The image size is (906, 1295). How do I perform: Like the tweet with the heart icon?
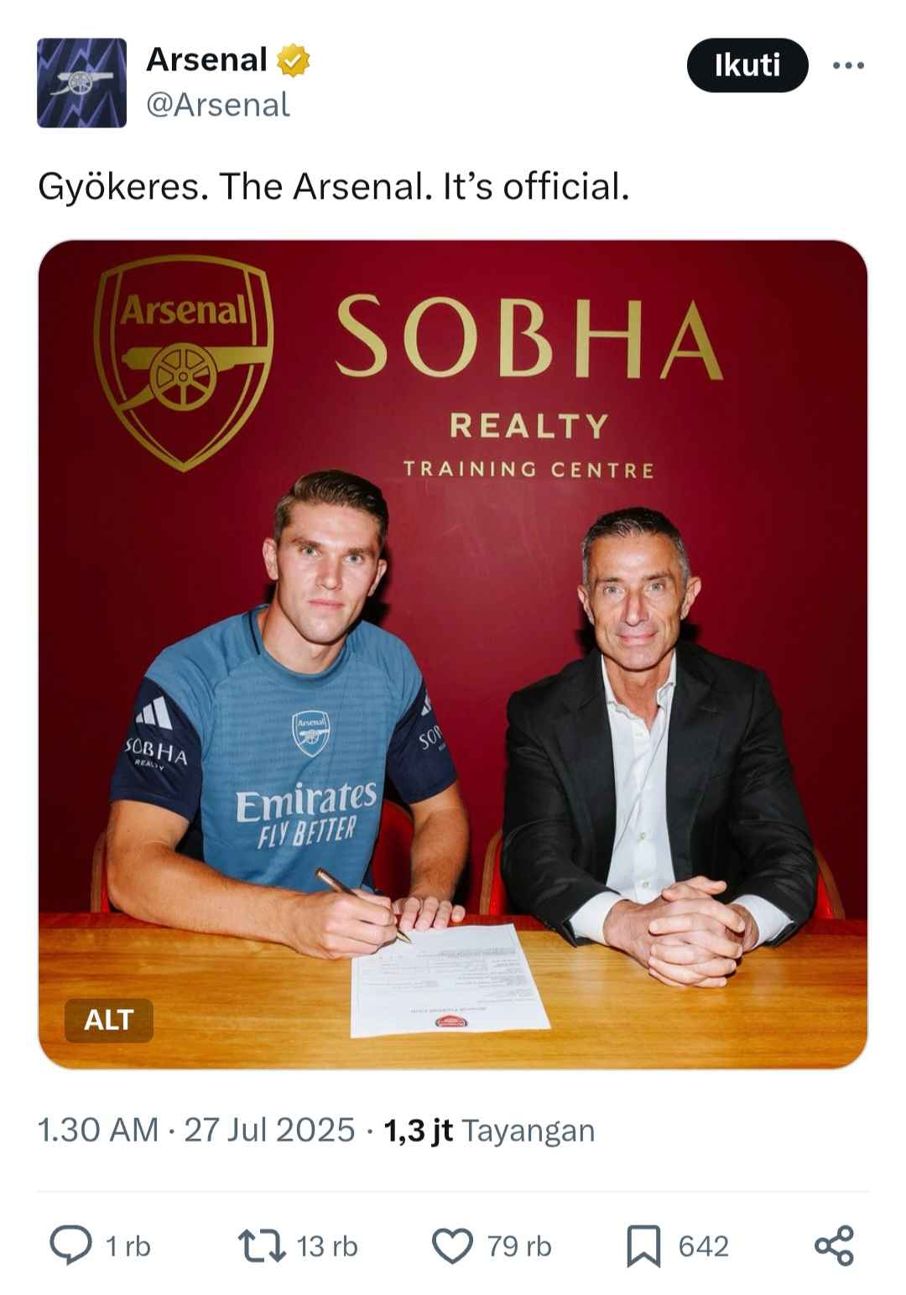[x=452, y=1246]
